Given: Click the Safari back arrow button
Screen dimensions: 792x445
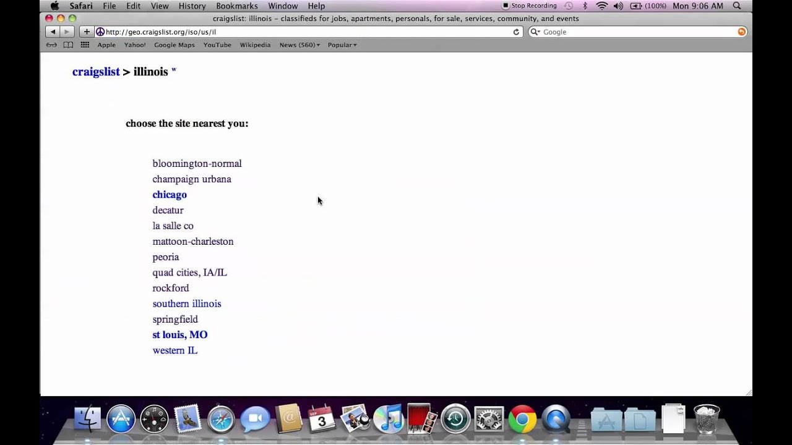Looking at the screenshot, I should pos(53,32).
